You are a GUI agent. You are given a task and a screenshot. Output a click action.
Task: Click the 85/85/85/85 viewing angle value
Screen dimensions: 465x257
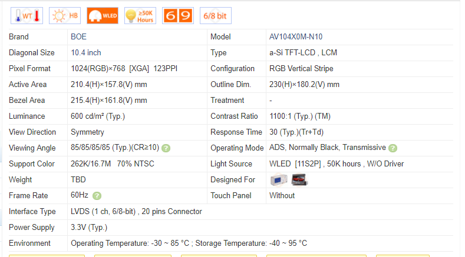pos(115,148)
